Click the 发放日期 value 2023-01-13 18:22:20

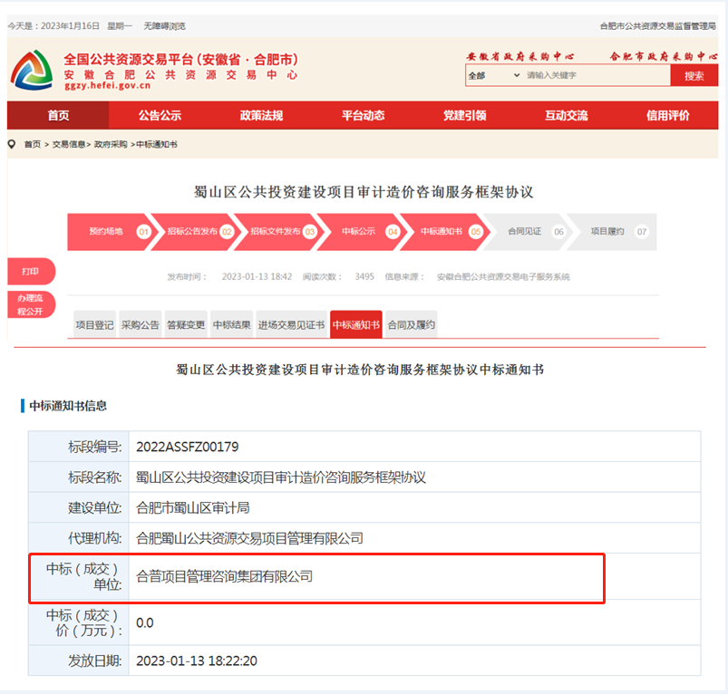coord(197,660)
